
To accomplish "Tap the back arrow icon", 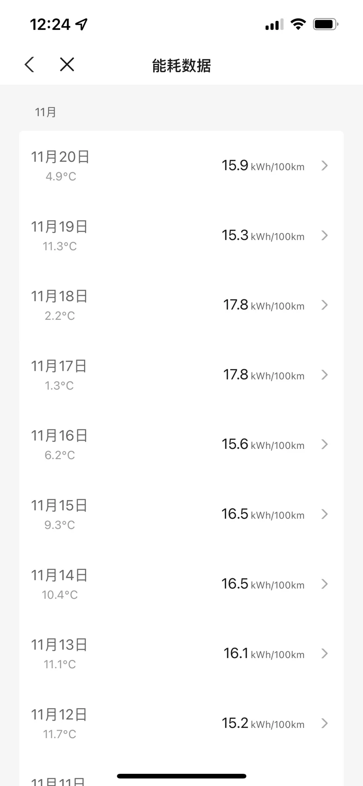I will click(29, 65).
